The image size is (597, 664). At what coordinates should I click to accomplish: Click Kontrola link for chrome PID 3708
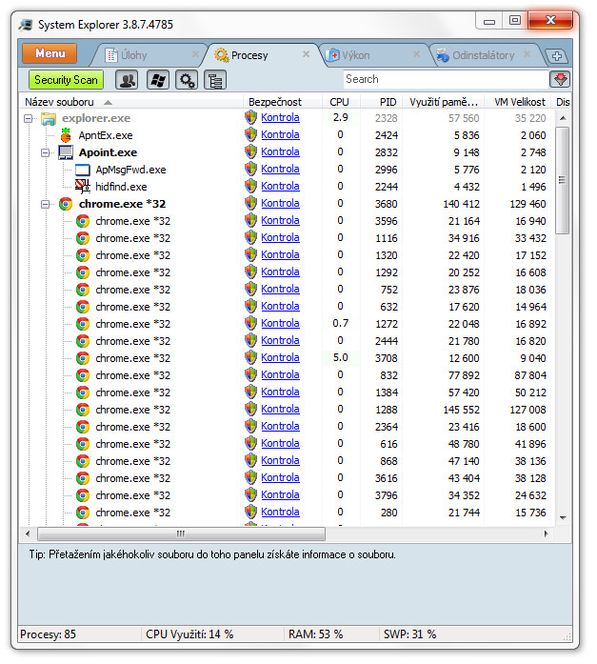click(280, 357)
